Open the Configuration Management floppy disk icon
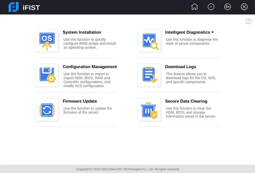 point(47,75)
